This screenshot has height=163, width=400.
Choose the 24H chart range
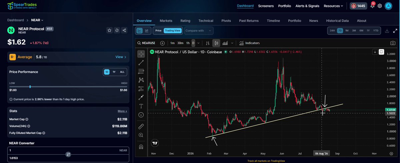[x=332, y=31]
